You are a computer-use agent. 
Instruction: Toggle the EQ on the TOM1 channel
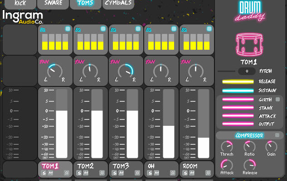[68, 29]
